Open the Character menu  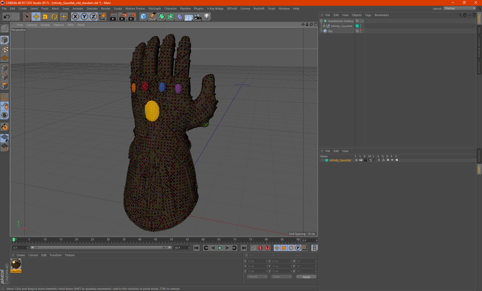170,9
